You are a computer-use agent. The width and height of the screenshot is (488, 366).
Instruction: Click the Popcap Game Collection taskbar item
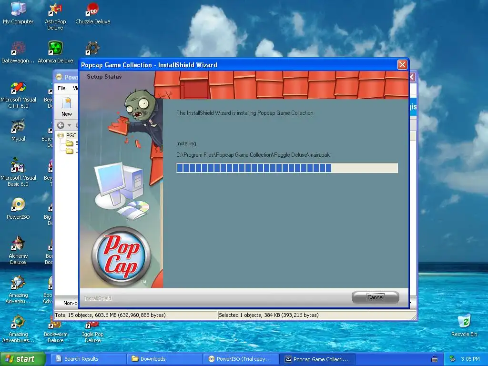pos(317,359)
